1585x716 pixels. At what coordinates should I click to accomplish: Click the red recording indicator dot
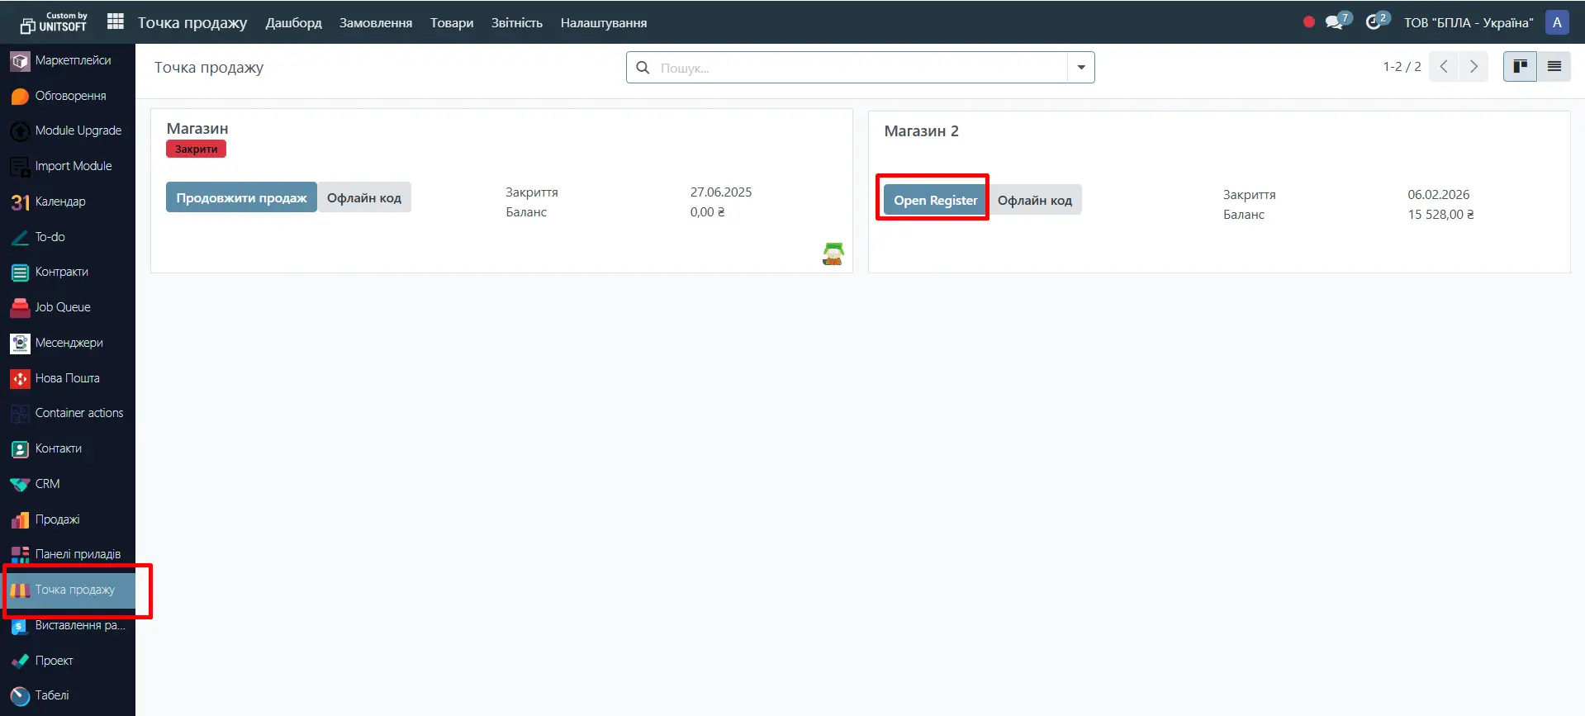[x=1309, y=22]
